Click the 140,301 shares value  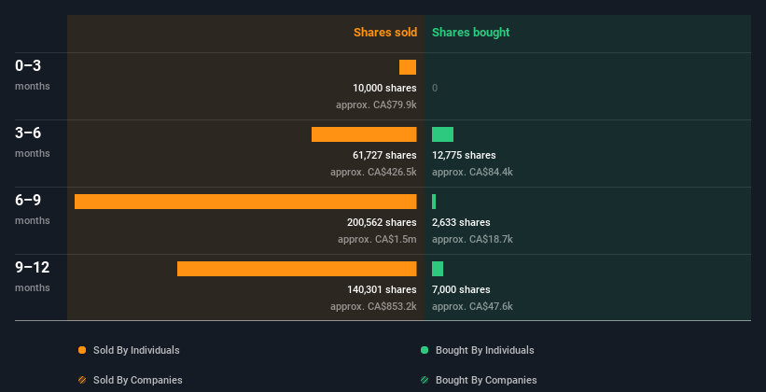point(382,289)
